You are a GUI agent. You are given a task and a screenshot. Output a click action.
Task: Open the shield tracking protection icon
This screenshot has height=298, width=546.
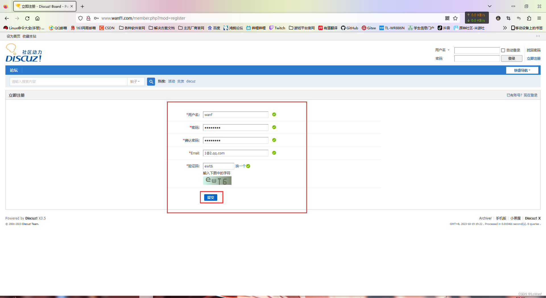(80, 18)
